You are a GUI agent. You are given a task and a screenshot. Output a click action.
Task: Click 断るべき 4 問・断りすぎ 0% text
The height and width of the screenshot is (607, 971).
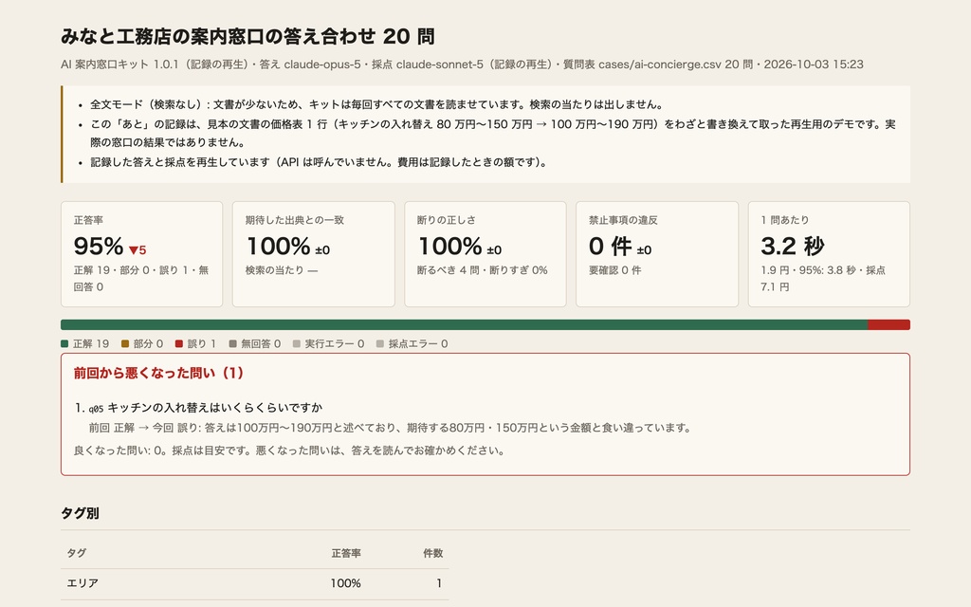pyautogui.click(x=483, y=270)
